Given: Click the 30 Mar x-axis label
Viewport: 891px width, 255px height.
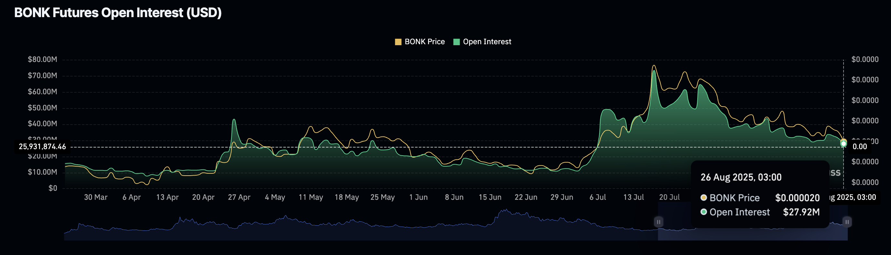Looking at the screenshot, I should tap(96, 197).
